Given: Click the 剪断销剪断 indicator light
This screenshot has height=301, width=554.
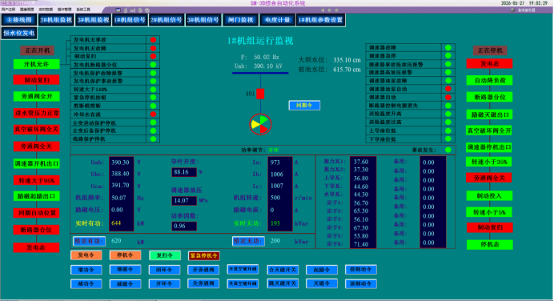Looking at the screenshot, I should tap(153, 106).
